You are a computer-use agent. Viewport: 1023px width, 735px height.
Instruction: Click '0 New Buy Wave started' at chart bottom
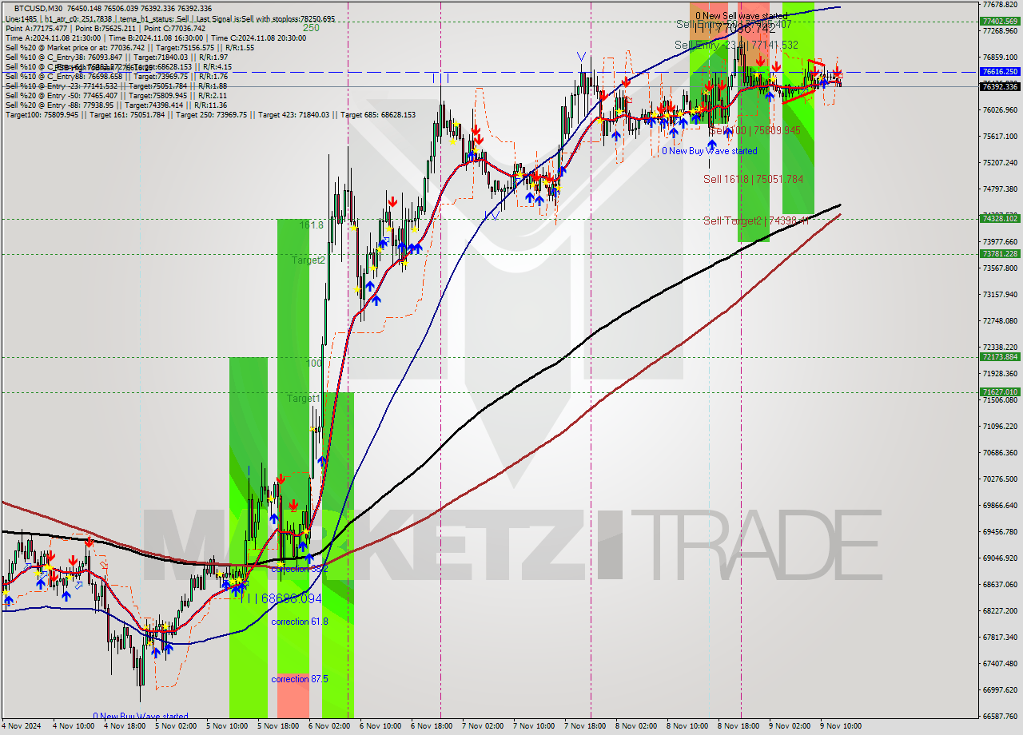point(141,717)
